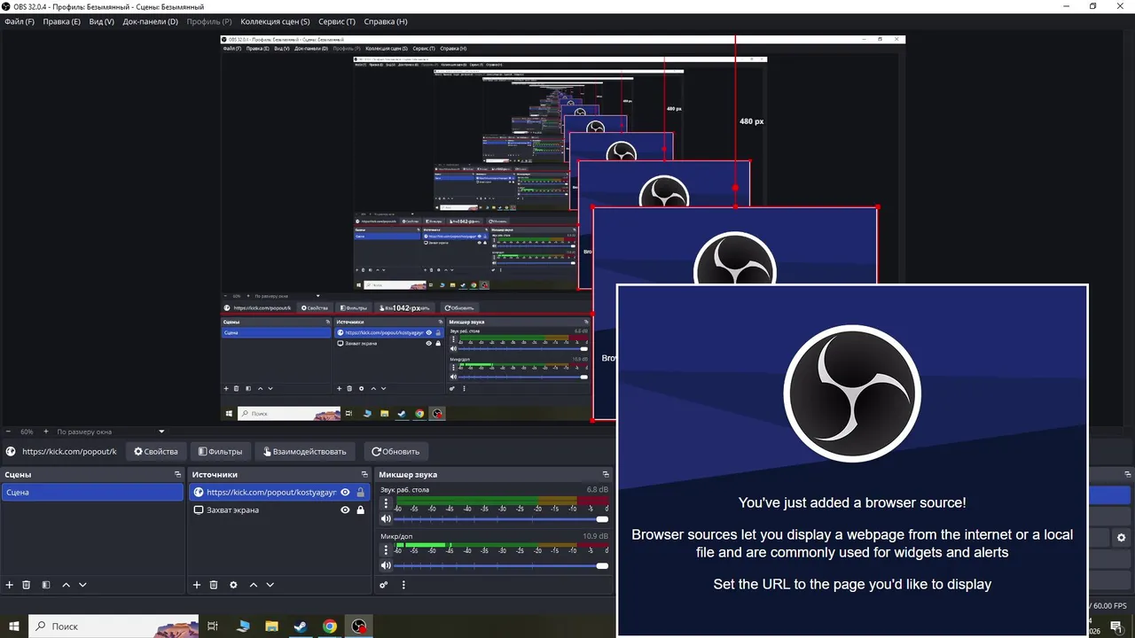Open the Файл menu
1135x638 pixels.
20,21
